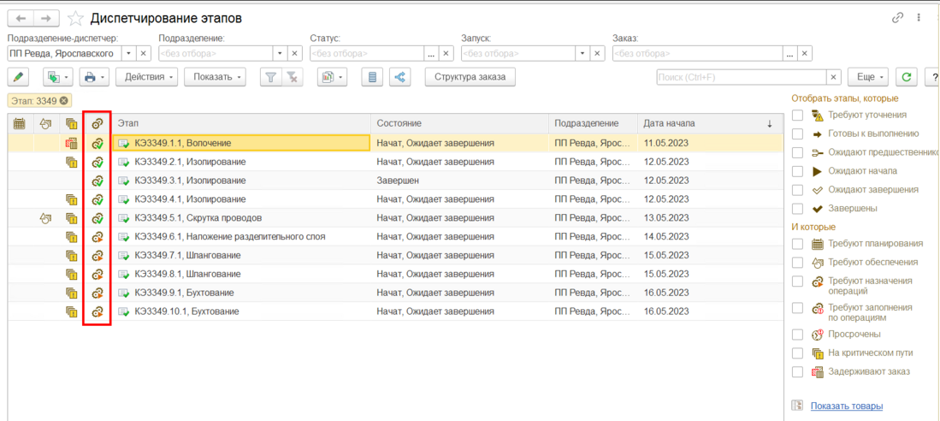The height and width of the screenshot is (421, 940).
Task: Remove the Этап: 3349 filter tag
Action: (63, 100)
